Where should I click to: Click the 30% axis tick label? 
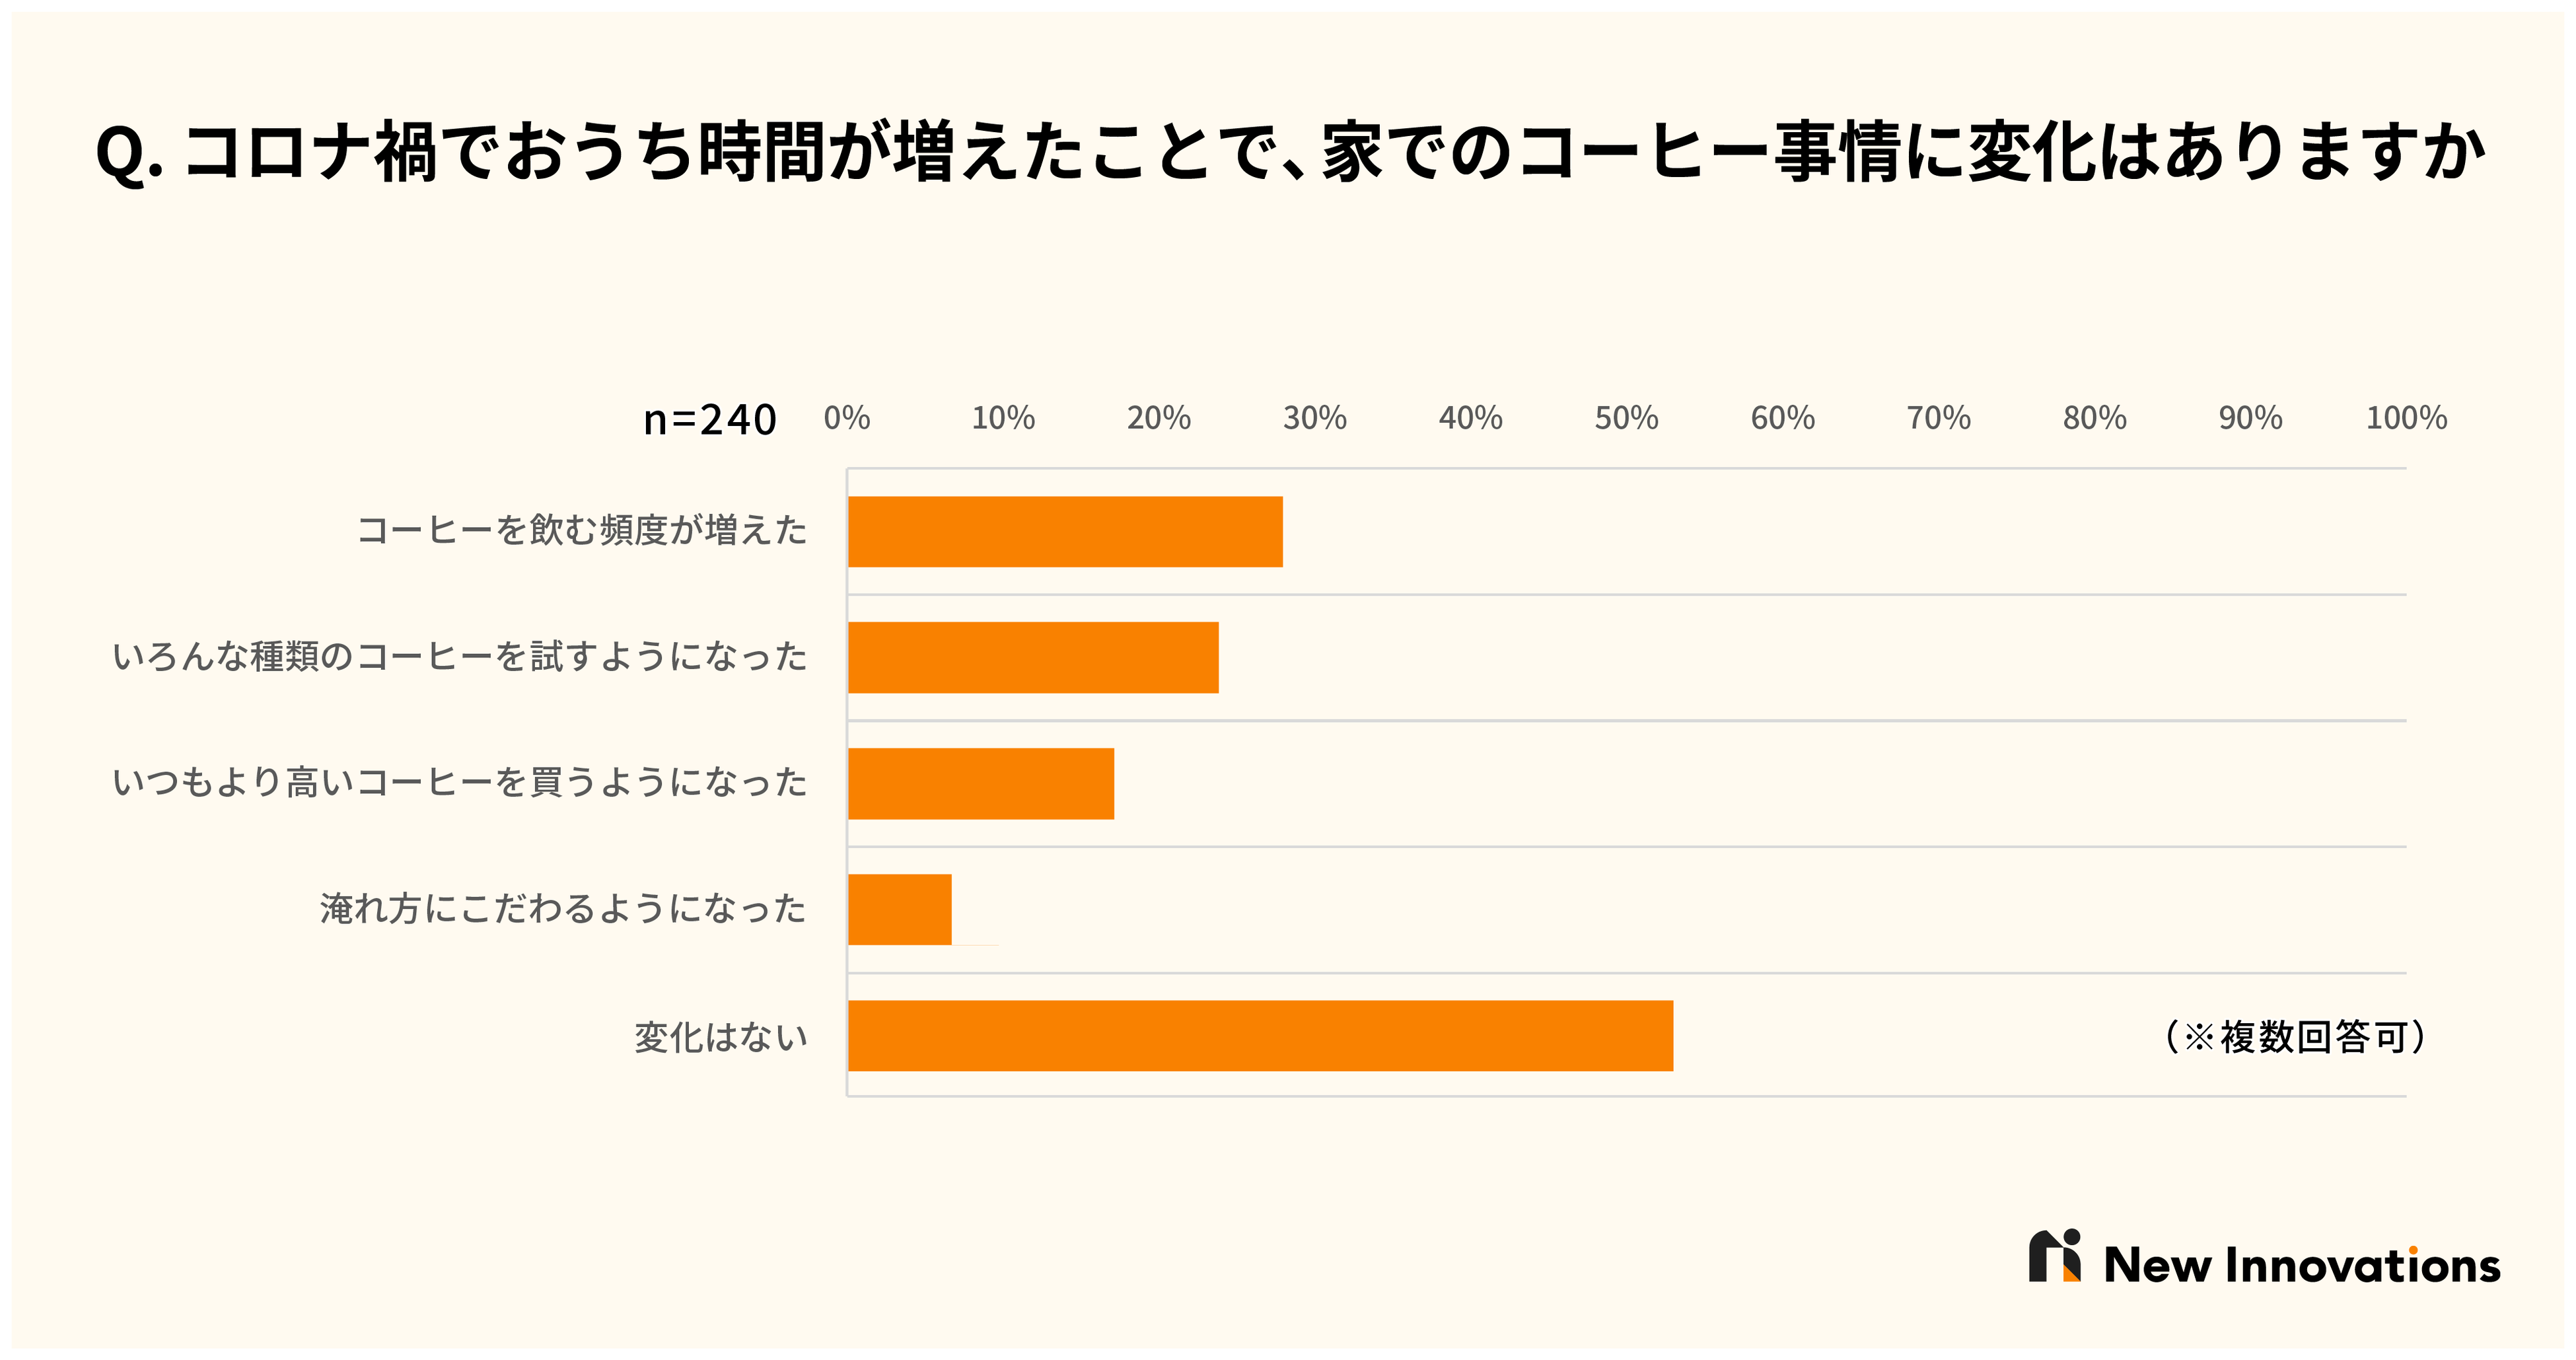[x=1314, y=418]
